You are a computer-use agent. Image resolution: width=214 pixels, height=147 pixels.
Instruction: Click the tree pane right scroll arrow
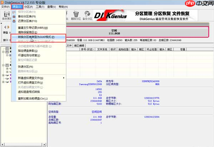(x=44, y=144)
